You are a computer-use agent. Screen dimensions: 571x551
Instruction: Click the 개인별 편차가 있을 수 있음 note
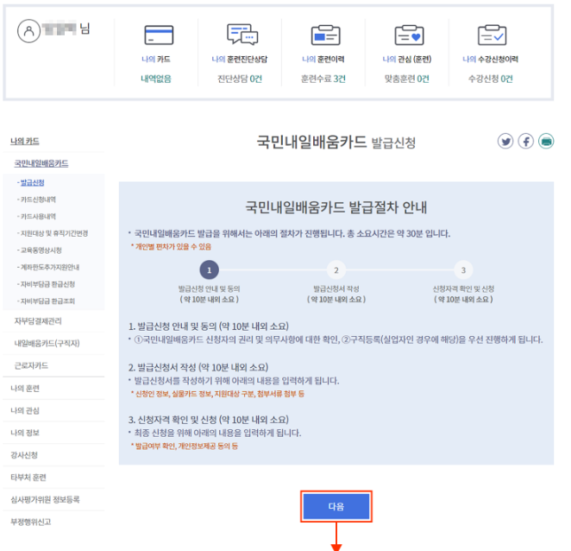tap(171, 247)
